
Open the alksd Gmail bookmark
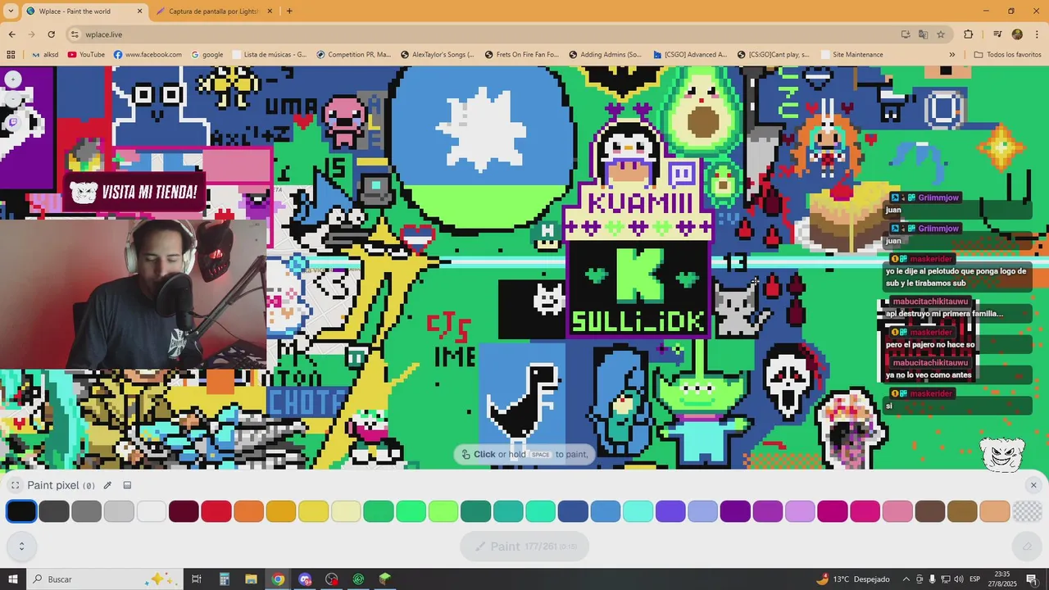[x=45, y=55]
